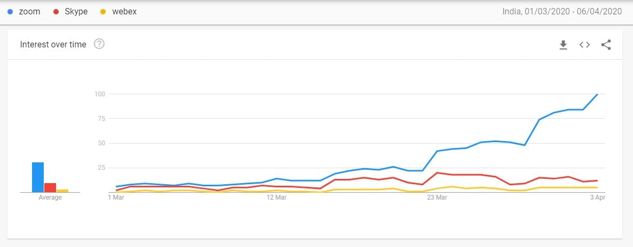
Task: Download the interest over time data
Action: (563, 45)
